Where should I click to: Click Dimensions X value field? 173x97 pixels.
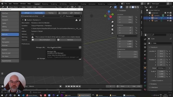(x=127, y=52)
